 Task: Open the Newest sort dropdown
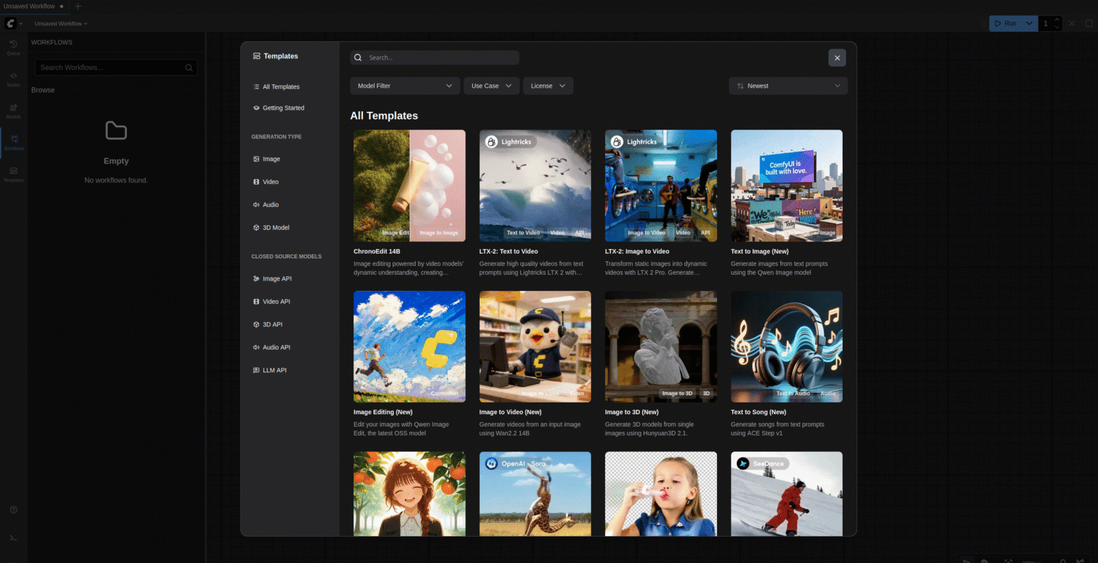[788, 86]
